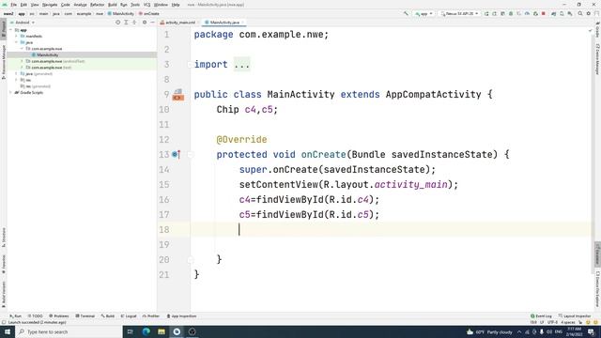Open the Navigate menu
The image size is (601, 338).
pos(50,5)
